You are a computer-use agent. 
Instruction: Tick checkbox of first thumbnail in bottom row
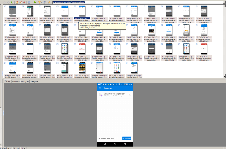[x=5, y=63]
